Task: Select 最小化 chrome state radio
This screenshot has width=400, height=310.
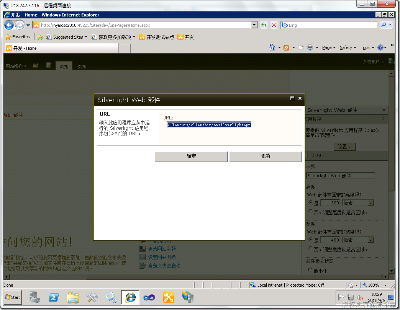Action: (x=310, y=270)
